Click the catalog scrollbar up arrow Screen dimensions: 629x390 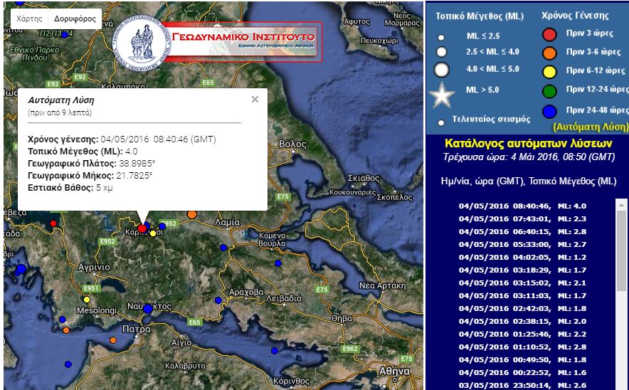[621, 205]
